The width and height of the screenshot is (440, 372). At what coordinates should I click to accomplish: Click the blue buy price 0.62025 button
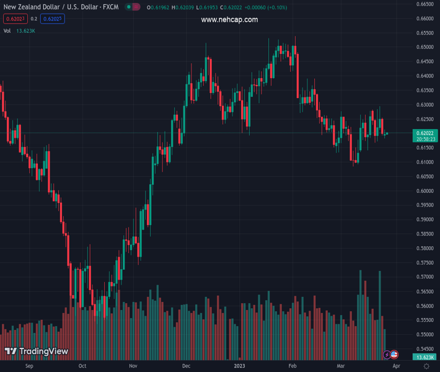pyautogui.click(x=53, y=19)
